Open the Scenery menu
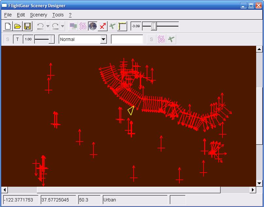 click(x=38, y=15)
